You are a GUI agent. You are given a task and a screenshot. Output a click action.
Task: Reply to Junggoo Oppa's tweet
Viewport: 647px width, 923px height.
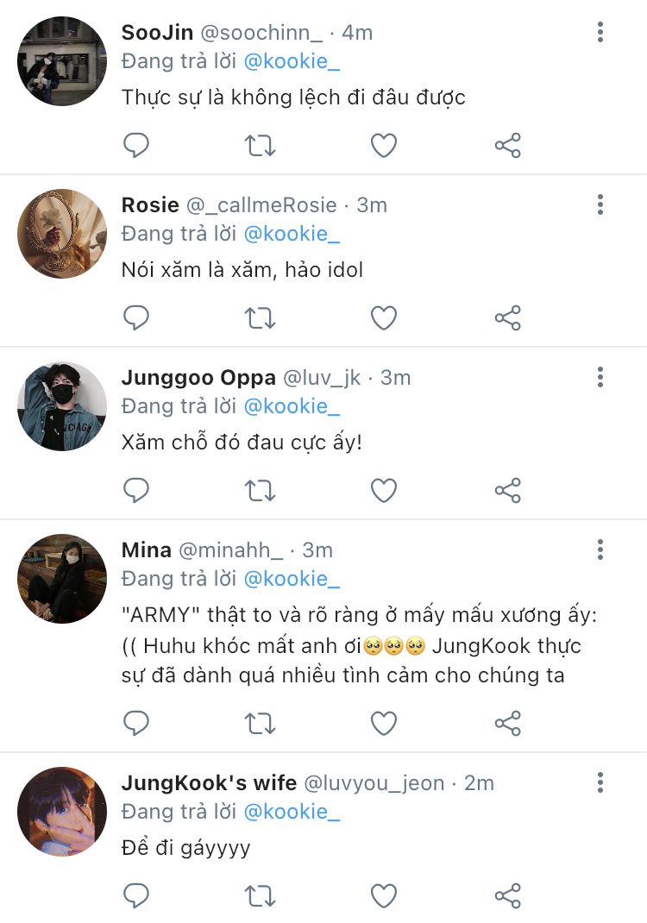pyautogui.click(x=136, y=490)
